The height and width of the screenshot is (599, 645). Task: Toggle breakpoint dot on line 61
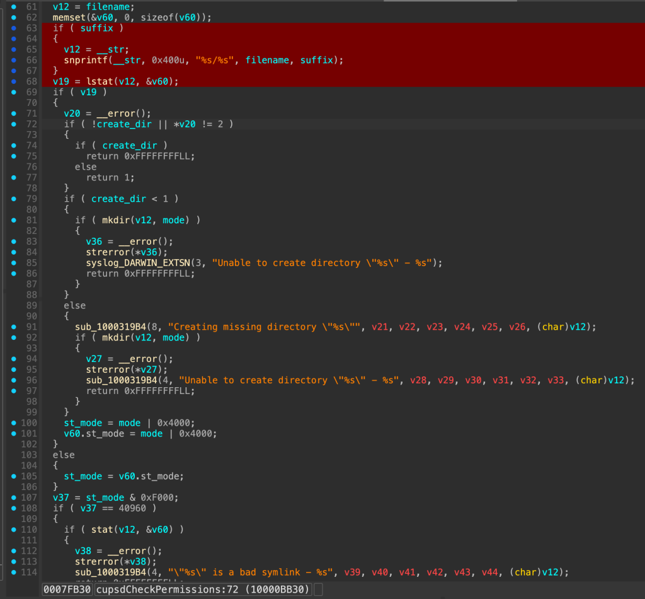point(14,6)
